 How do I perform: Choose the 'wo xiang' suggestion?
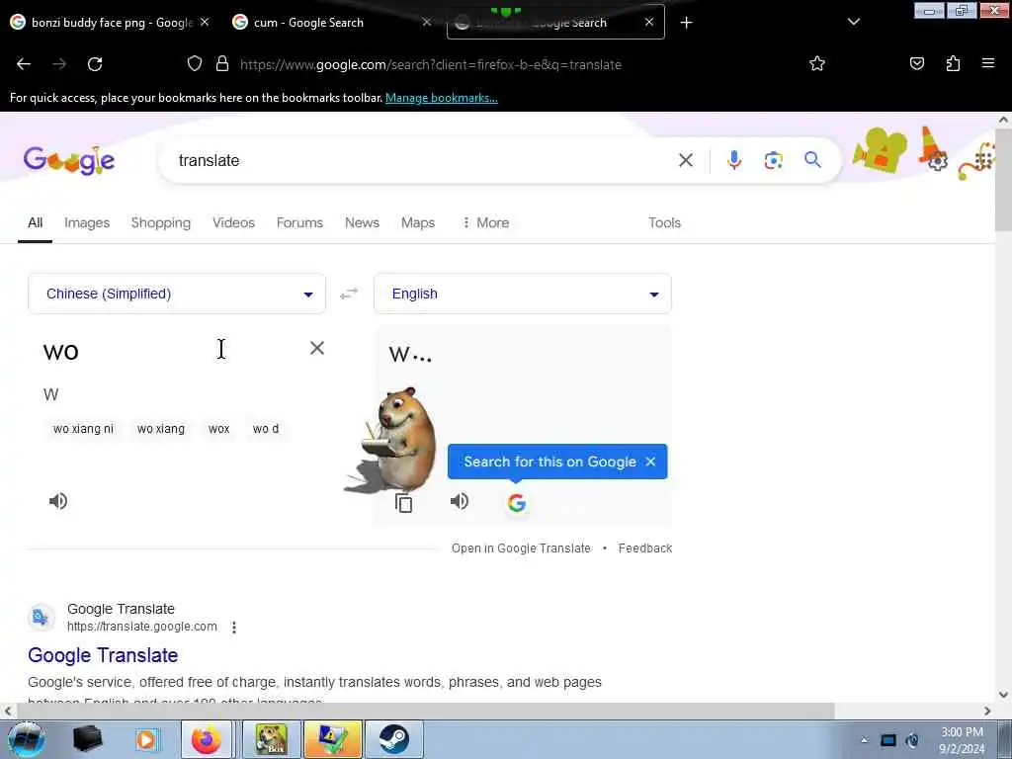[x=161, y=429]
